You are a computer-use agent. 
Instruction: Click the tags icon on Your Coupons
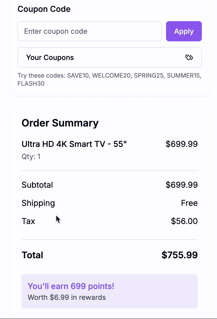click(189, 57)
